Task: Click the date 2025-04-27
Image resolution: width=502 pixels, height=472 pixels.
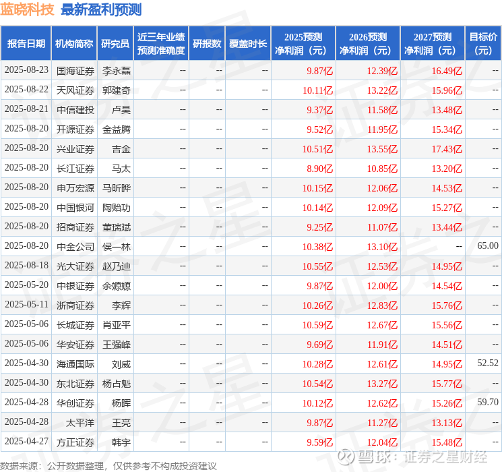Action: [x=26, y=441]
